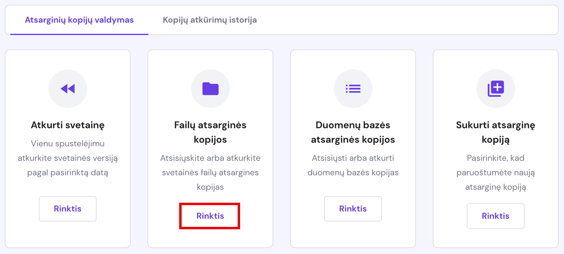Select the Duomenų bazės atsarginės kopijos card
The height and width of the screenshot is (254, 564).
(353, 132)
